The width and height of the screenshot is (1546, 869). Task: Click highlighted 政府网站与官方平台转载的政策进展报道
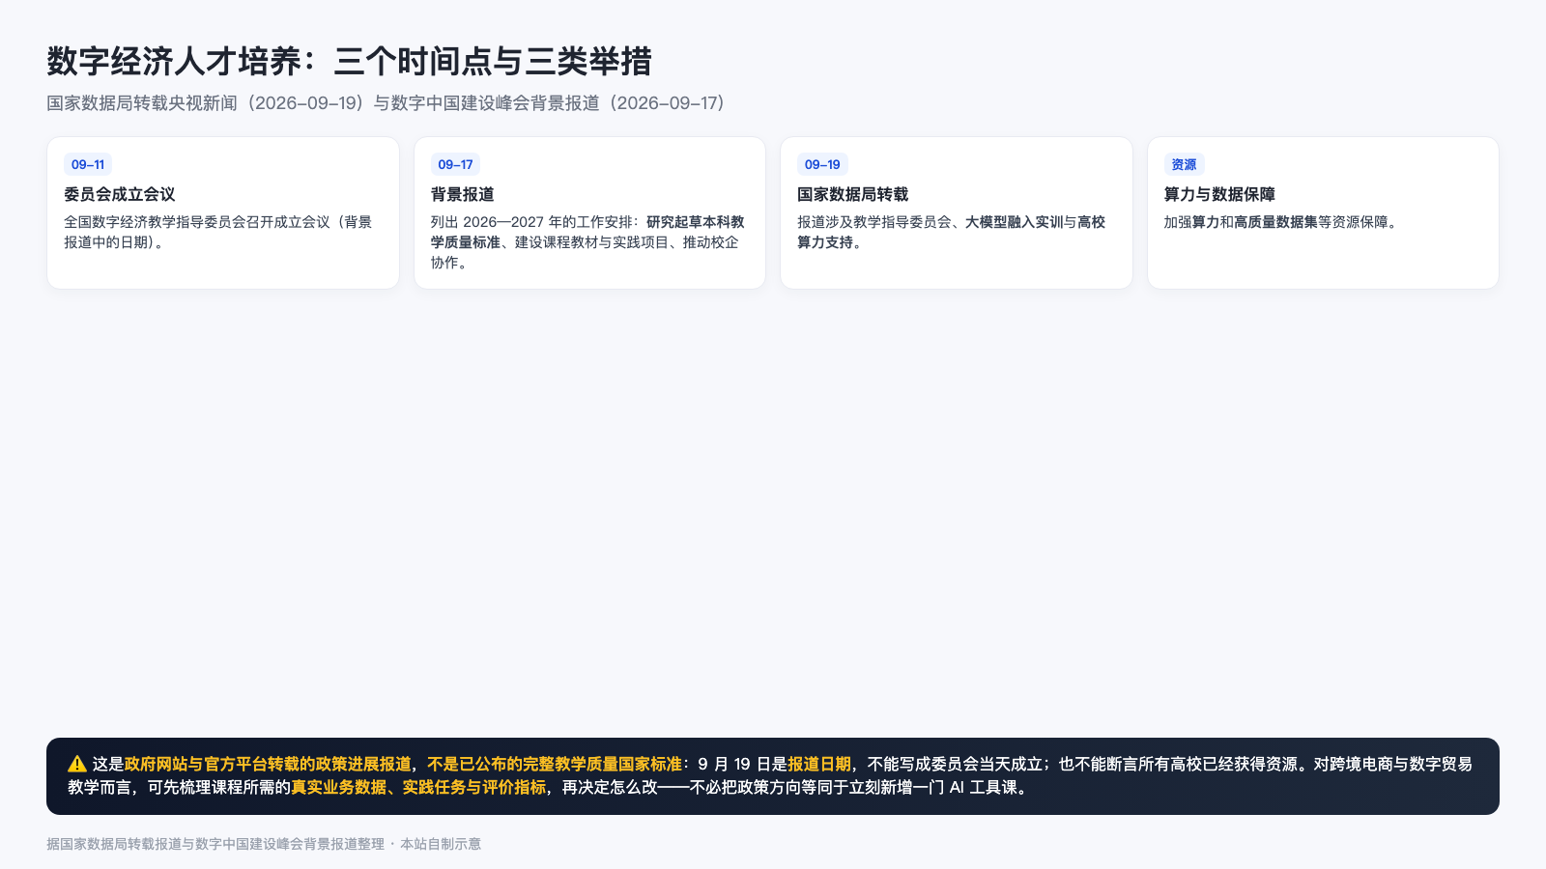[268, 764]
